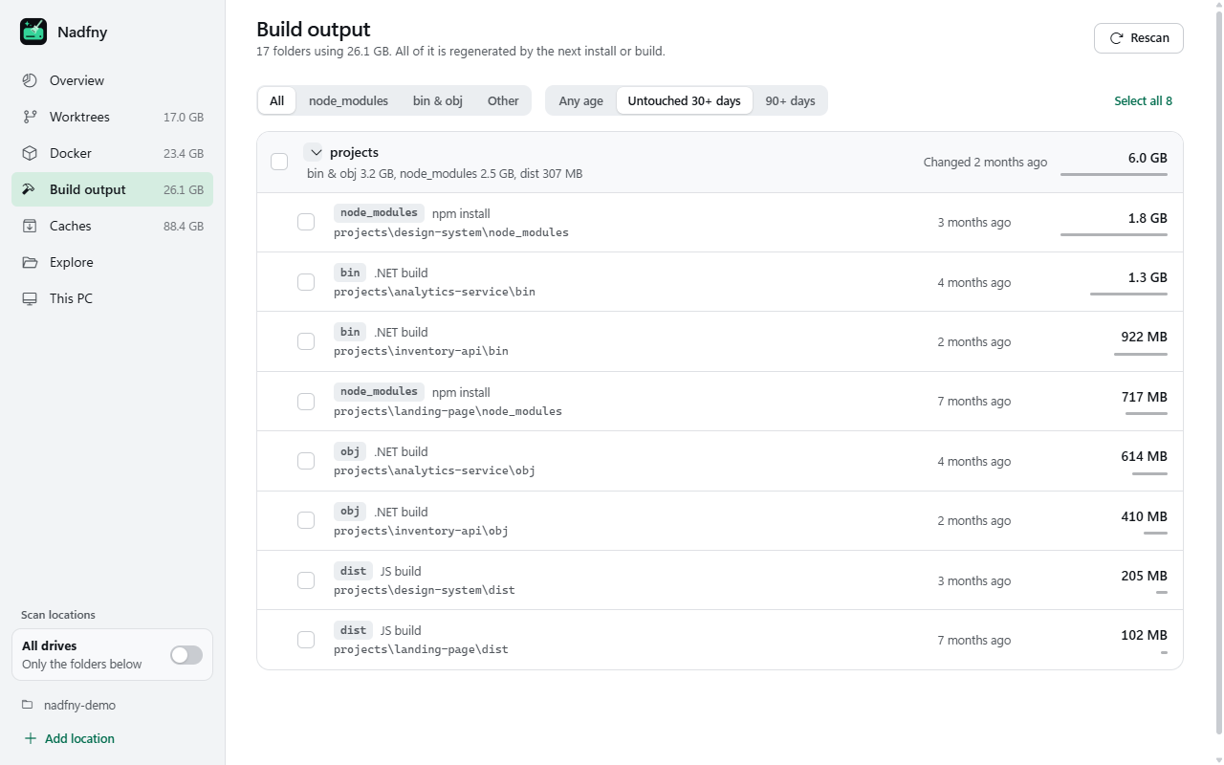
Task: Click the 6.0 GB projects size label
Action: point(1147,158)
